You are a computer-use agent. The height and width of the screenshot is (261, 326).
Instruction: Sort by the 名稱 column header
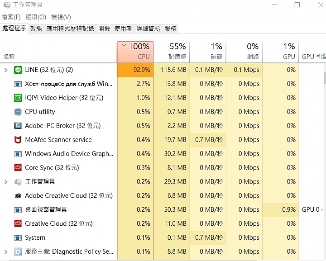[x=9, y=57]
